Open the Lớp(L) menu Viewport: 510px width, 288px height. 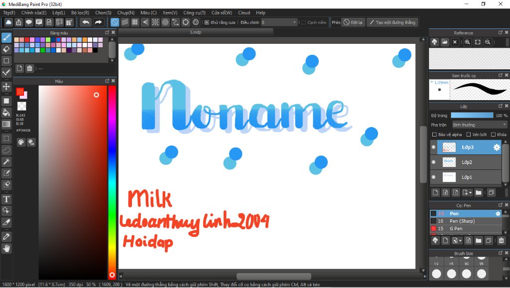pyautogui.click(x=59, y=12)
